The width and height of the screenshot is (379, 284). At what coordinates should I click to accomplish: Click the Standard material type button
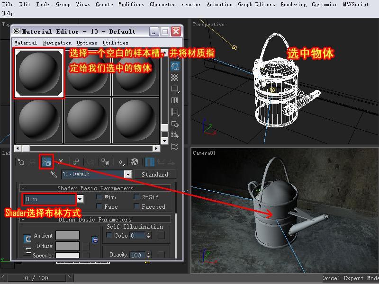click(155, 174)
